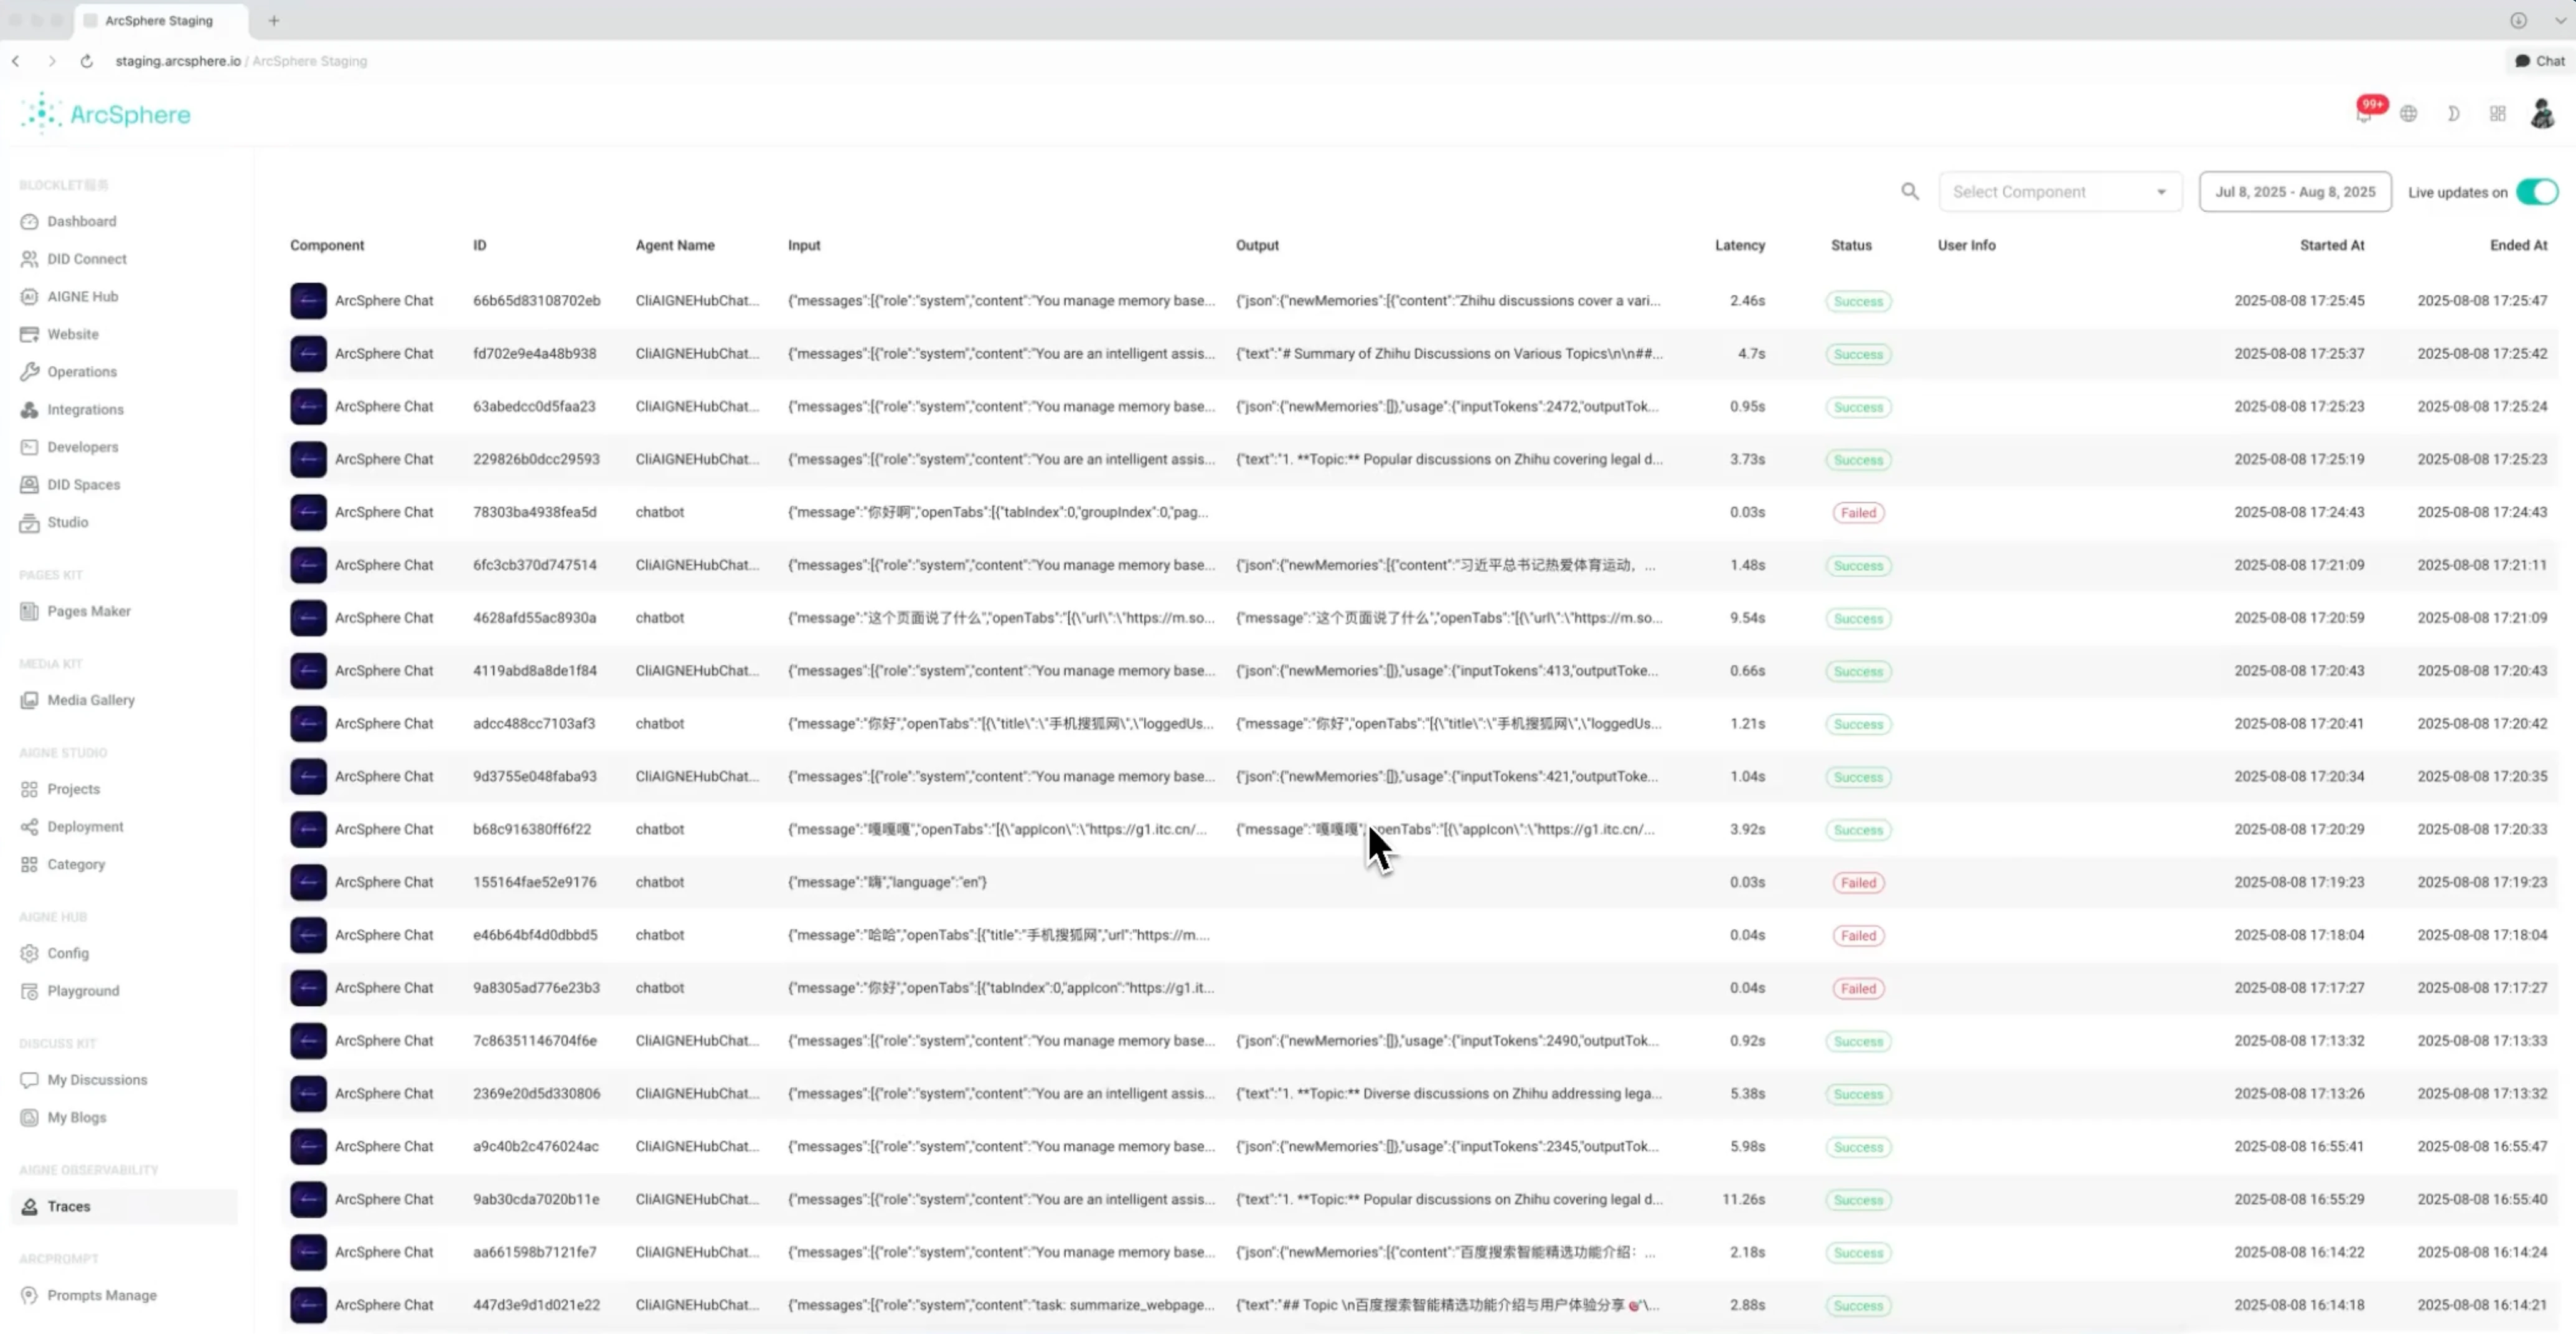The image size is (2576, 1334).
Task: Open the apps grid icon in header
Action: pos(2497,114)
